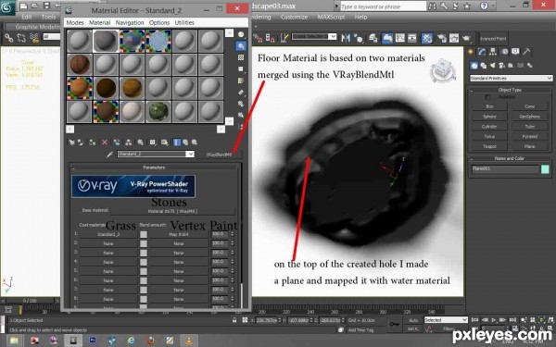
Task: Collapse the Name and Color rollout
Action: coord(510,158)
